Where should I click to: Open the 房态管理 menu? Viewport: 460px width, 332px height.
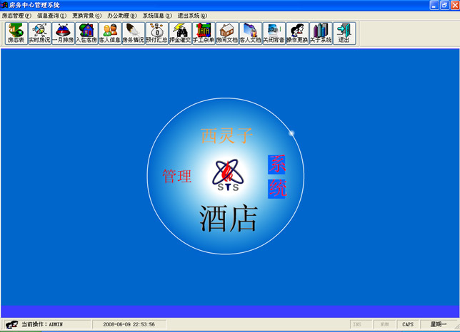coord(16,15)
